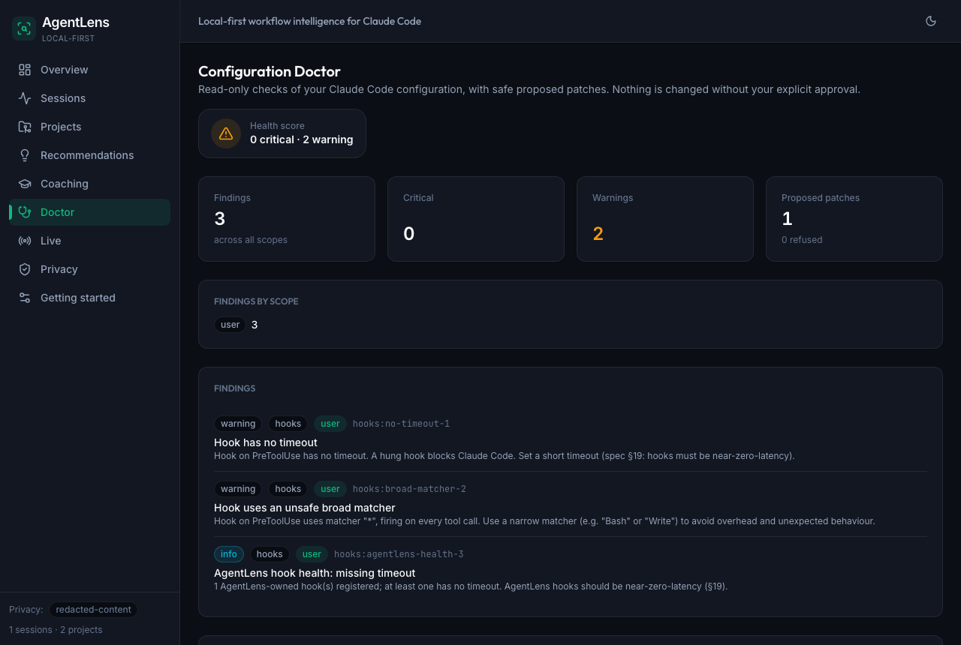The image size is (961, 645).
Task: Click the Getting started sliders icon
Action: tap(25, 298)
